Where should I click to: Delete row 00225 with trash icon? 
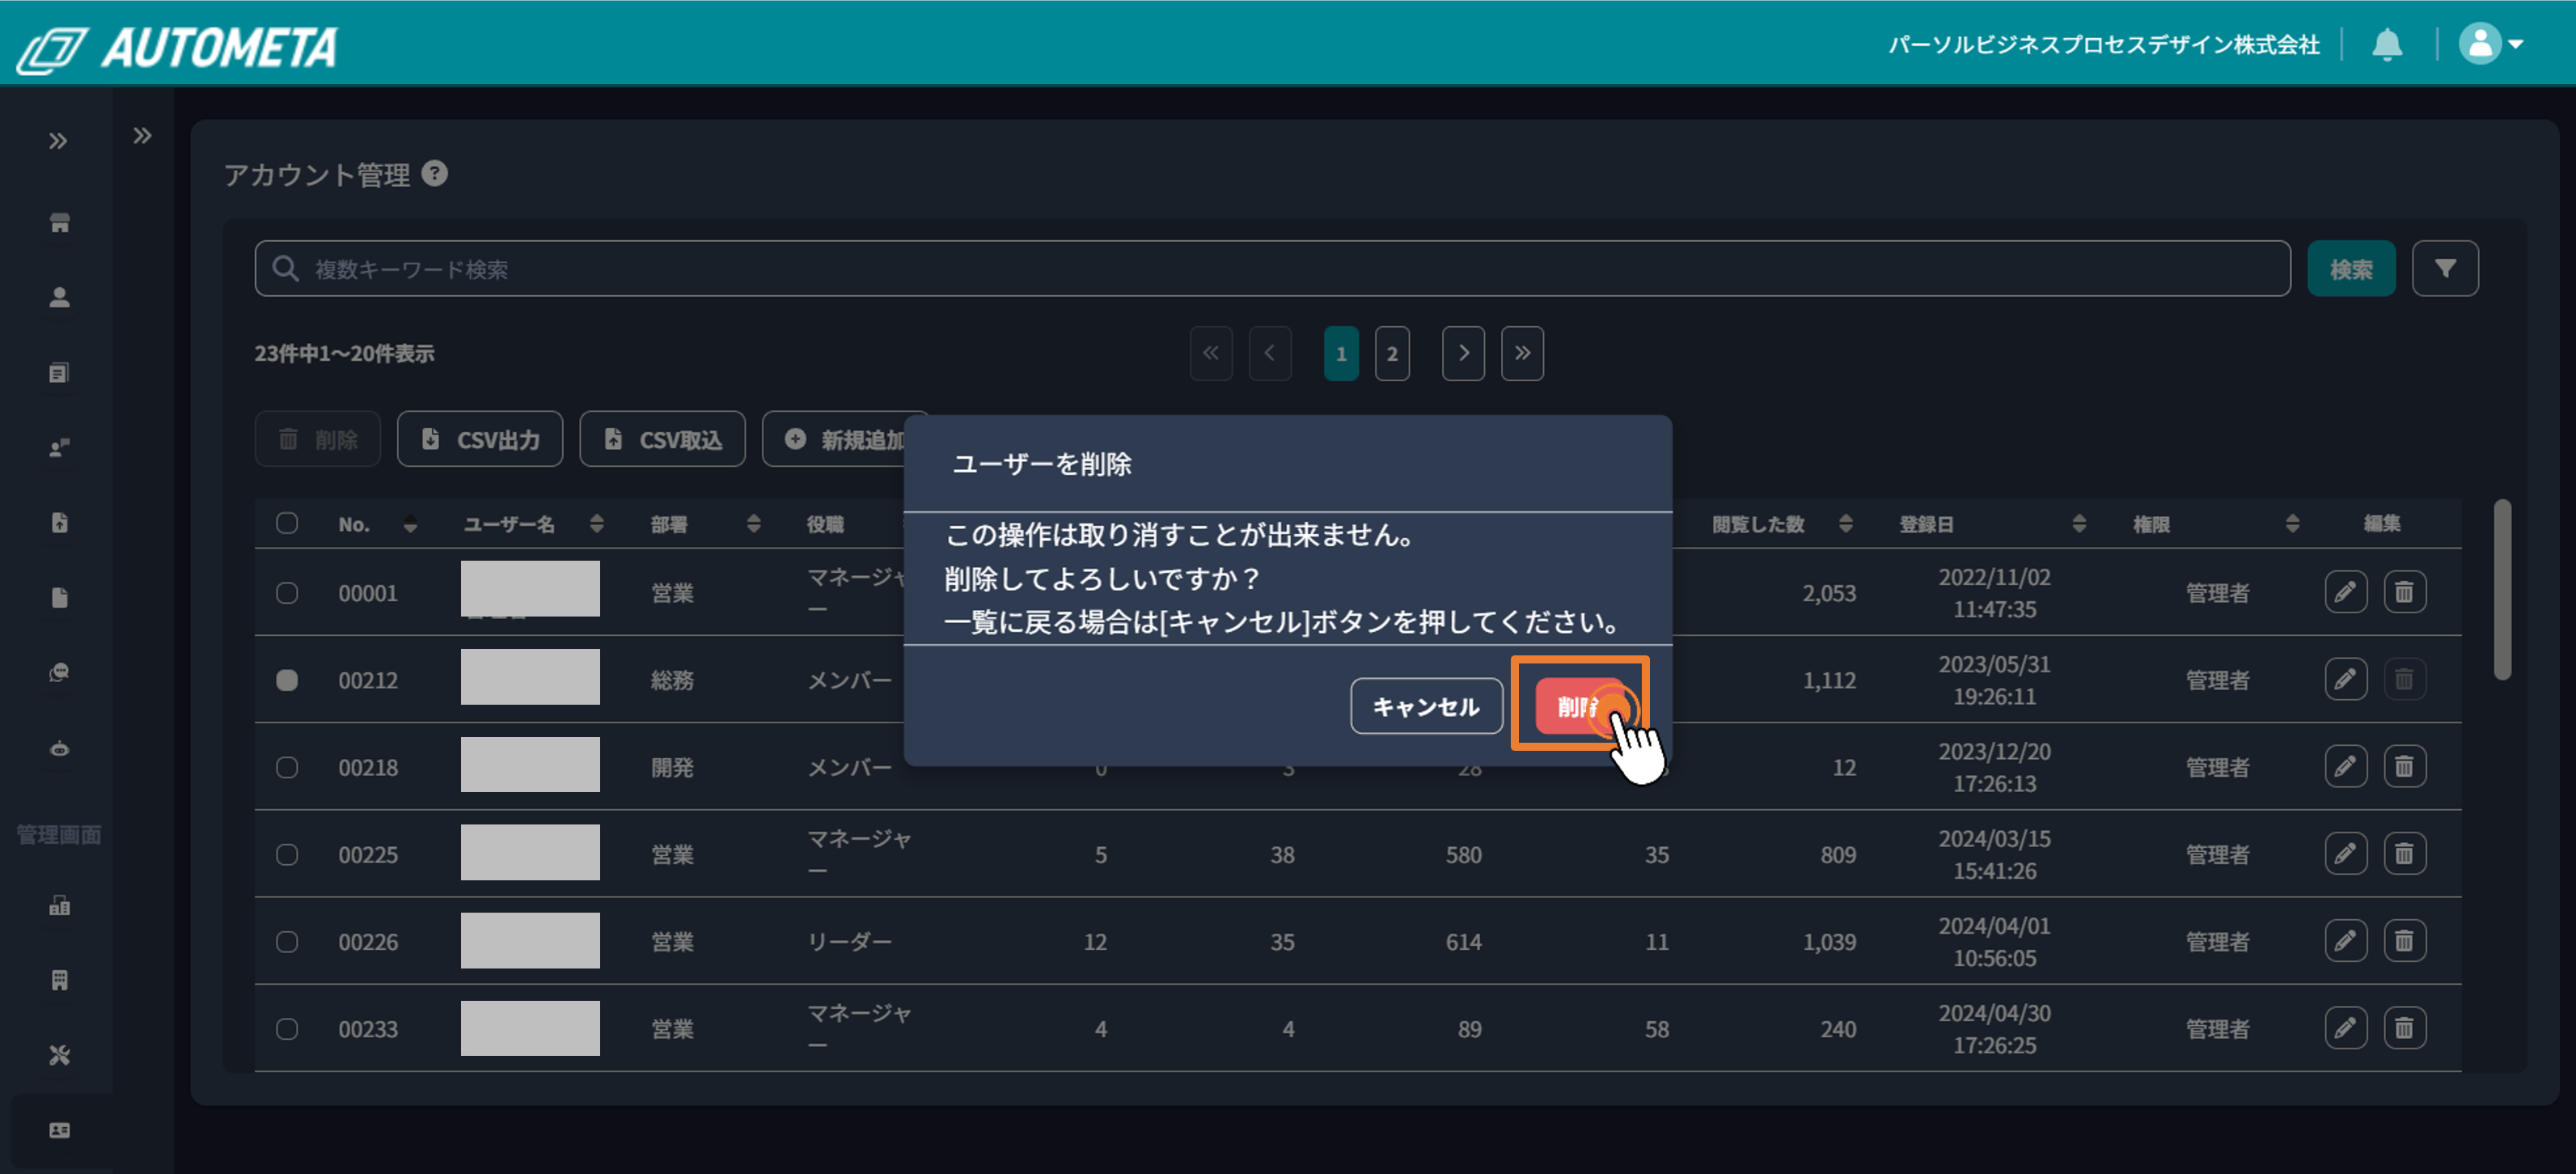2404,853
